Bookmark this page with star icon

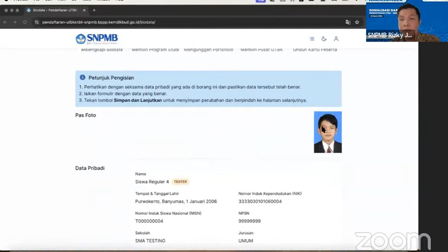[x=357, y=22]
